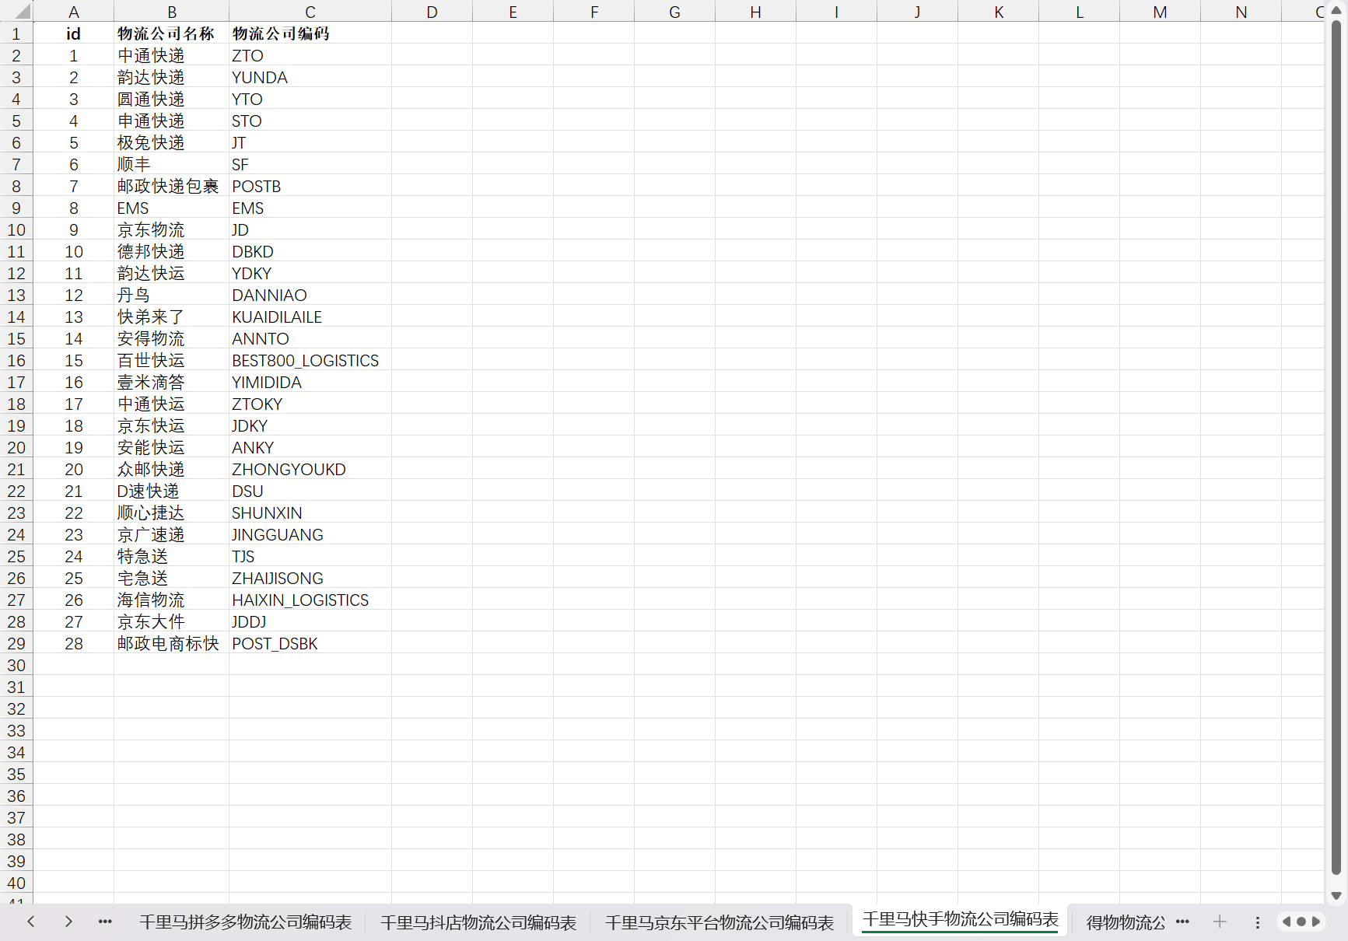Add a new sheet with plus icon
The image size is (1348, 941).
pyautogui.click(x=1220, y=922)
